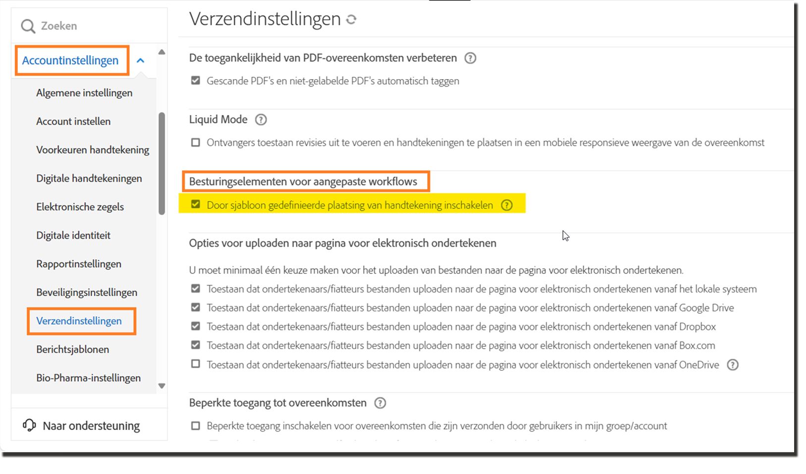The image size is (806, 474).
Task: Enable upload vanaf OneDrive checkbox
Action: (x=196, y=364)
